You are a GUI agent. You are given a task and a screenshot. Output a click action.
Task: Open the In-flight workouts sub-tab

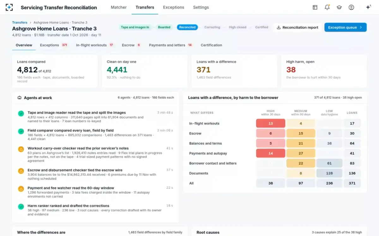point(95,45)
